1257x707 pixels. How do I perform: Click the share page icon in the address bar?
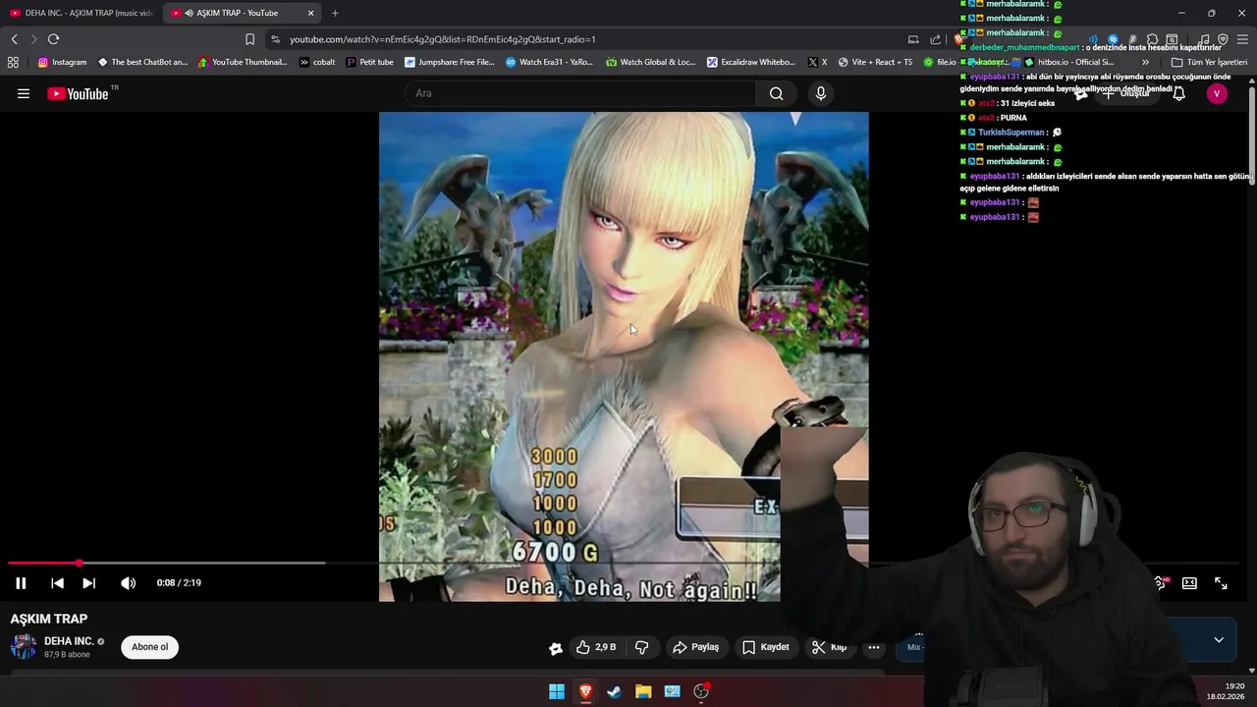tap(936, 39)
